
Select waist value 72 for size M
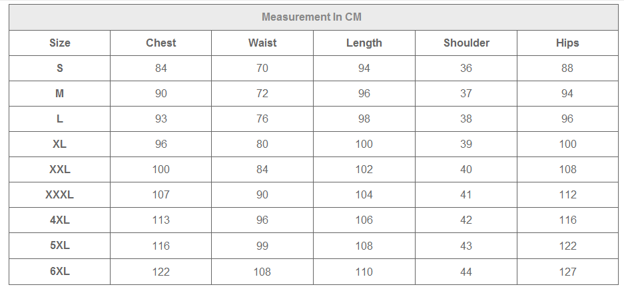[x=262, y=93]
